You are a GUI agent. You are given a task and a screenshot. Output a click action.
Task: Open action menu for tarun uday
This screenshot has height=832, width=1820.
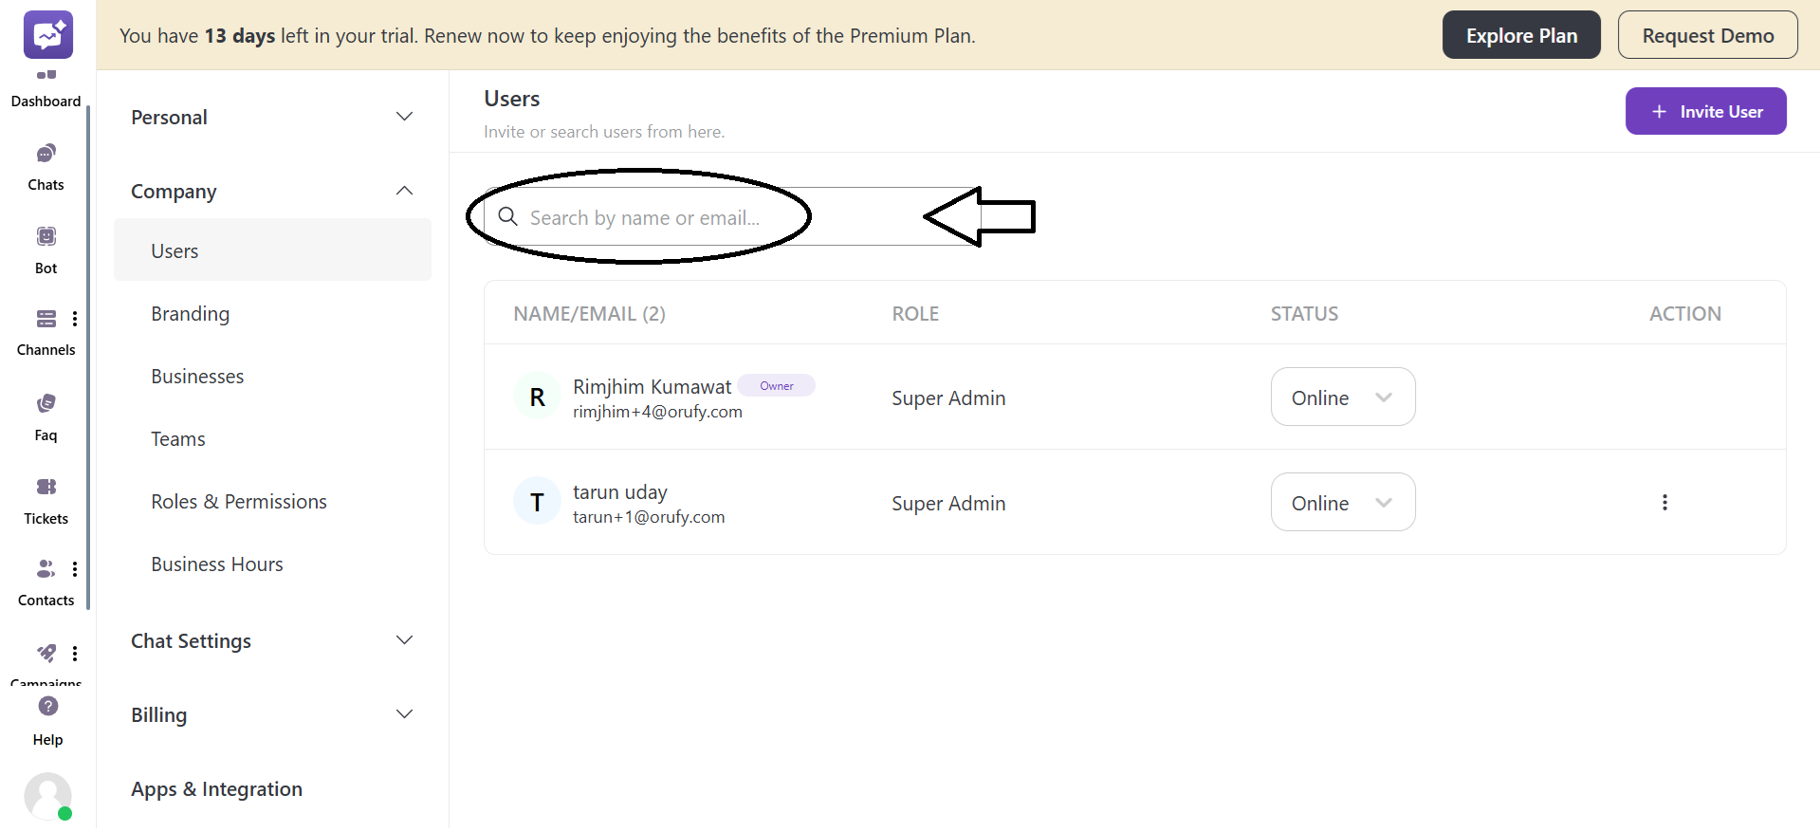click(x=1664, y=503)
